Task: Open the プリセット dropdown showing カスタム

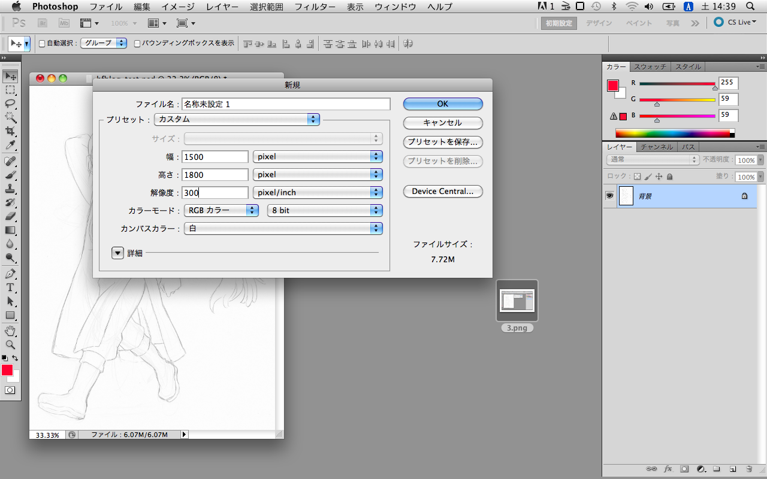Action: [237, 119]
